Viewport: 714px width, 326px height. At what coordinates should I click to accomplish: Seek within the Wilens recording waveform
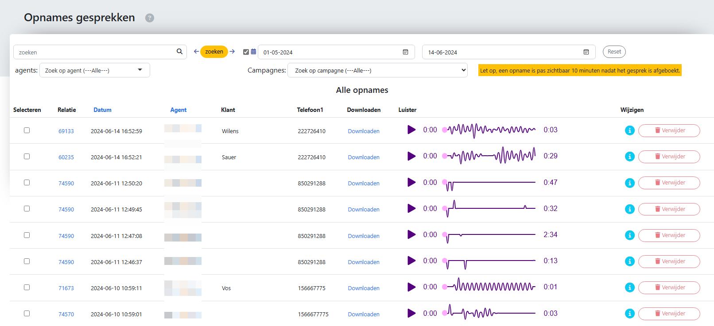489,130
